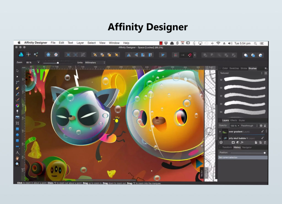Open the Select menu
The image size is (282, 204).
(91, 43)
